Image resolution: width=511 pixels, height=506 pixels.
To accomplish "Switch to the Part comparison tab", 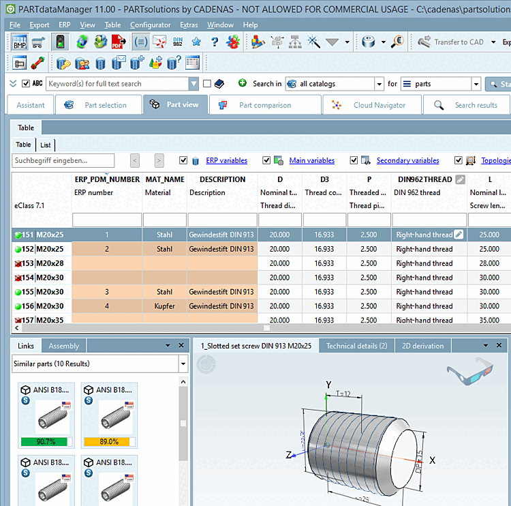I will [264, 105].
